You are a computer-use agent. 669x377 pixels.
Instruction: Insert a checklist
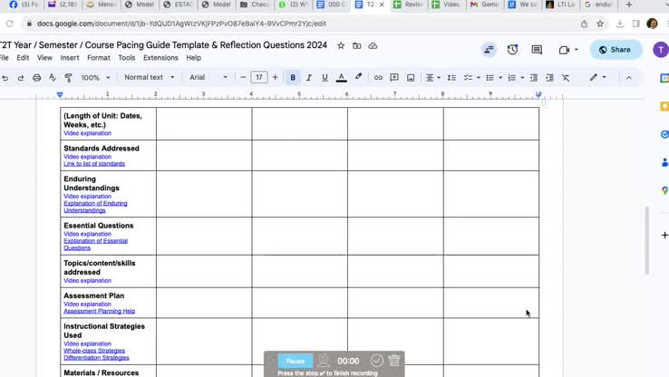468,78
